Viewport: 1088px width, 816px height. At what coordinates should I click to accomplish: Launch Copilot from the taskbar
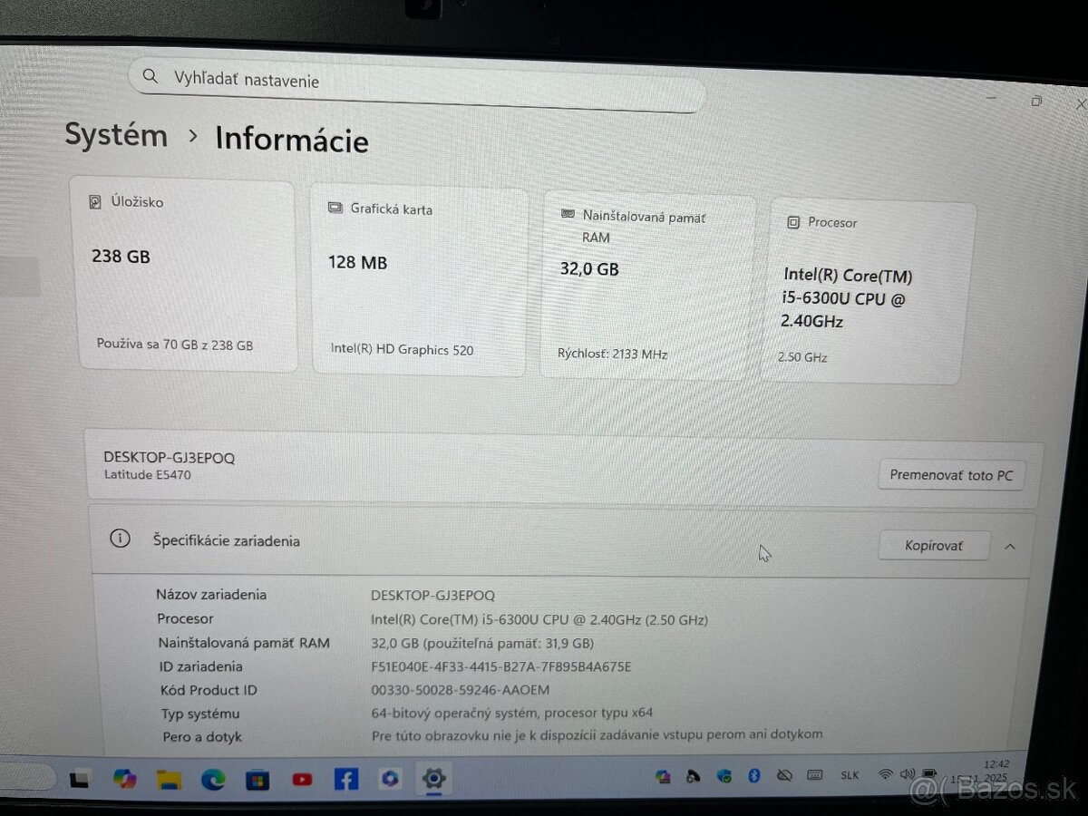390,778
